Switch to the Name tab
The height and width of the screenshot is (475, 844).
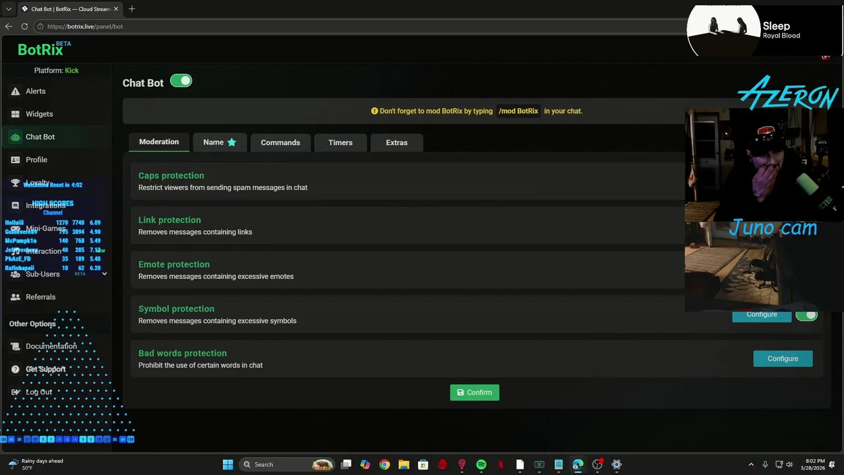click(x=220, y=142)
